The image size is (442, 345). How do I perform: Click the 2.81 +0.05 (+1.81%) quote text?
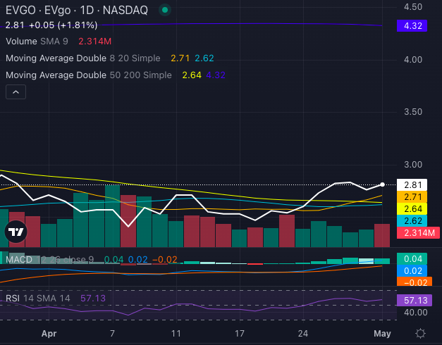pyautogui.click(x=51, y=25)
